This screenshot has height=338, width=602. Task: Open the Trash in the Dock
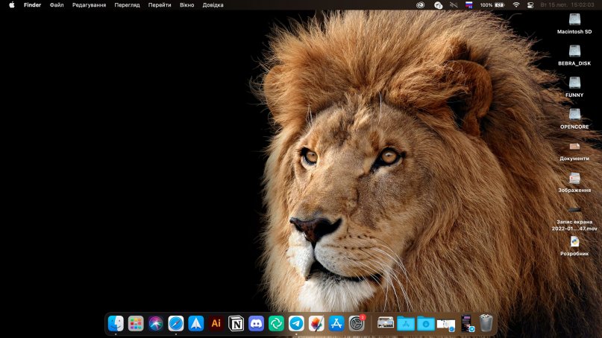pos(486,323)
